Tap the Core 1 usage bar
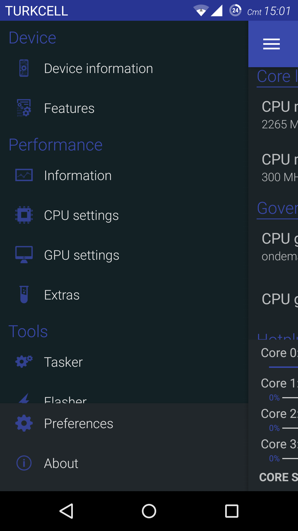This screenshot has width=298, height=531. 290,398
